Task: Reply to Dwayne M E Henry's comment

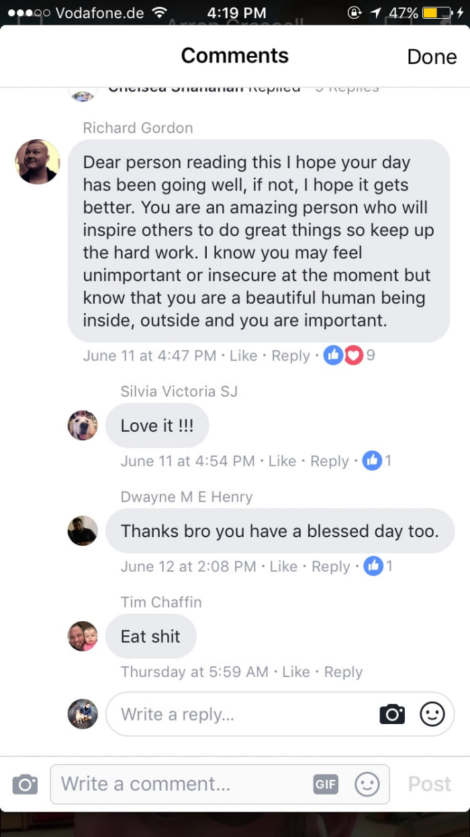Action: [331, 567]
